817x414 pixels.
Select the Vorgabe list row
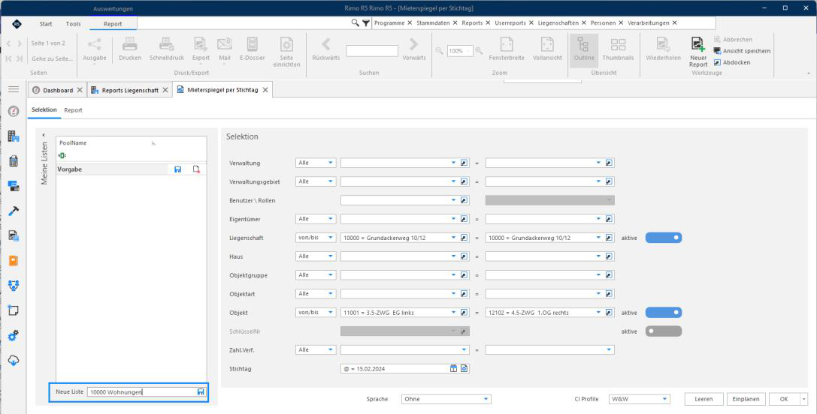point(131,169)
